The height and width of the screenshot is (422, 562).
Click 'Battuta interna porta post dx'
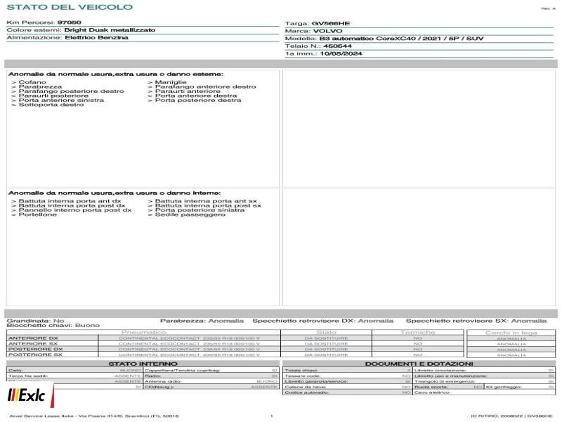72,205
